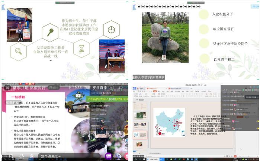This screenshot has width=260, height=162.
Task: Open the purple chat bubble icon
Action: click(x=108, y=156)
